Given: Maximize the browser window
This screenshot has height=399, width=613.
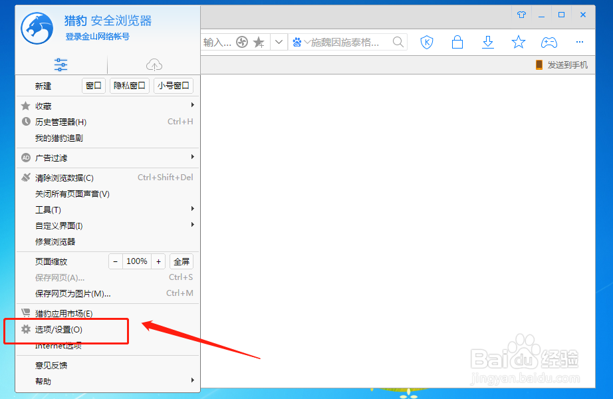Looking at the screenshot, I should (x=561, y=15).
